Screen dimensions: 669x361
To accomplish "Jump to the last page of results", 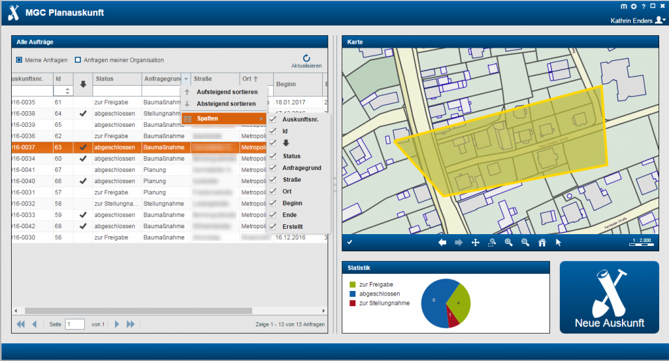I will (x=131, y=324).
